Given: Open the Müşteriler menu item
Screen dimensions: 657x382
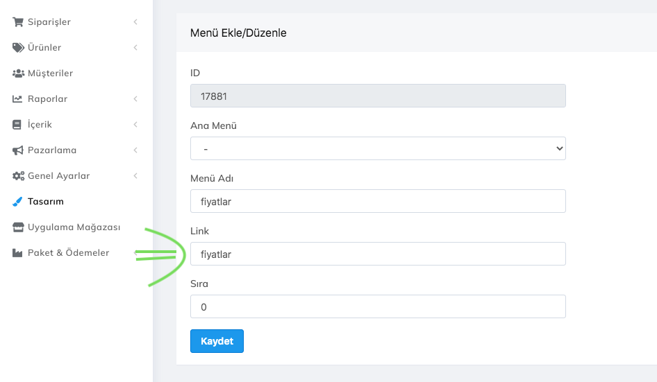Looking at the screenshot, I should [50, 73].
